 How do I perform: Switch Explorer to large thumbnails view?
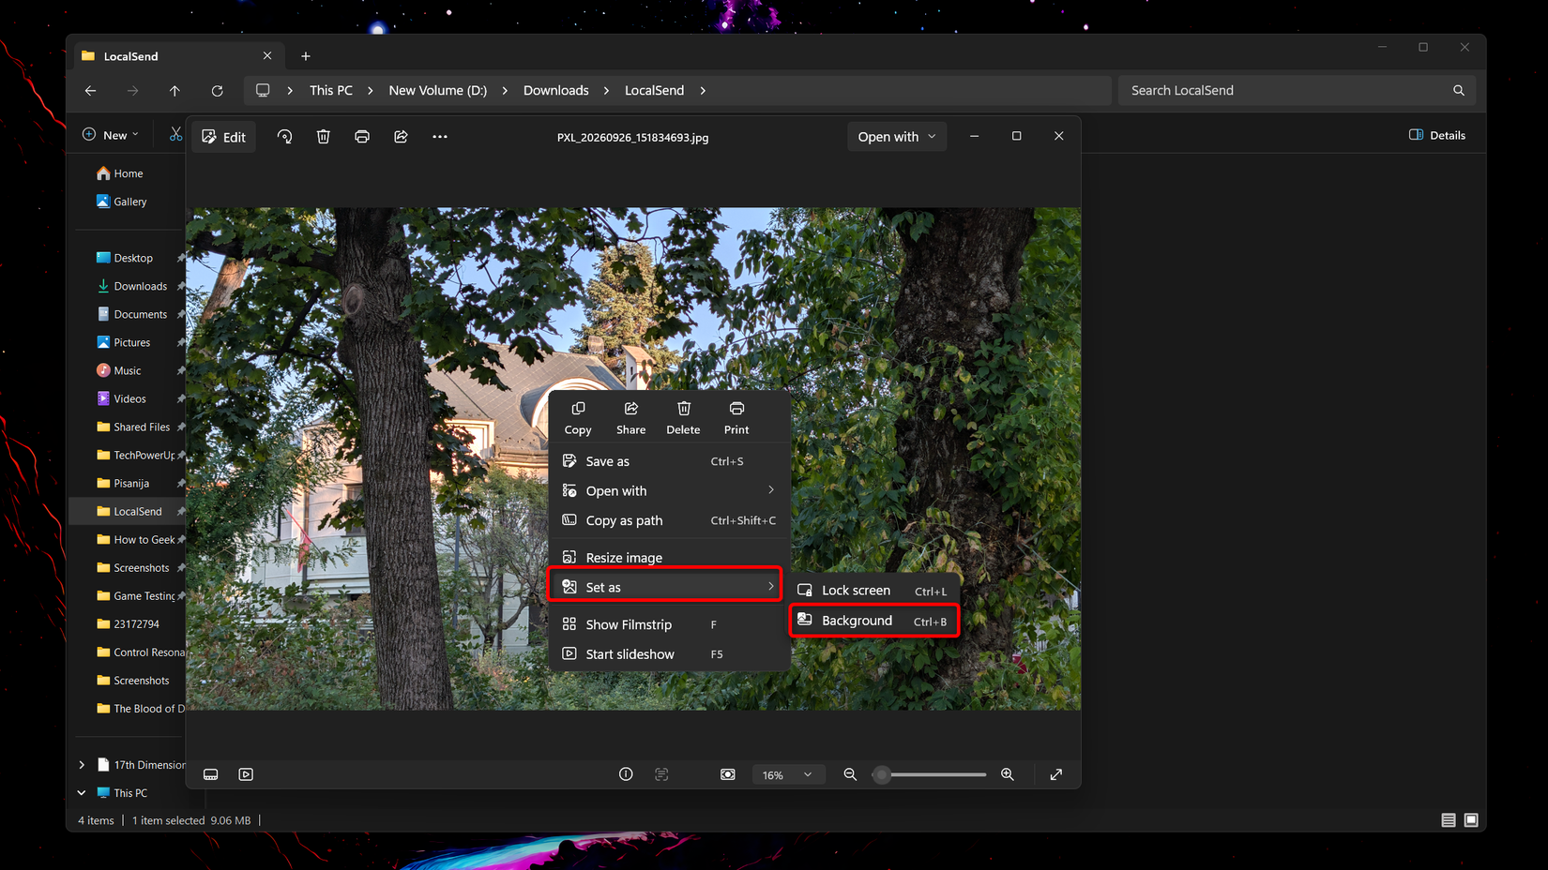point(1471,820)
